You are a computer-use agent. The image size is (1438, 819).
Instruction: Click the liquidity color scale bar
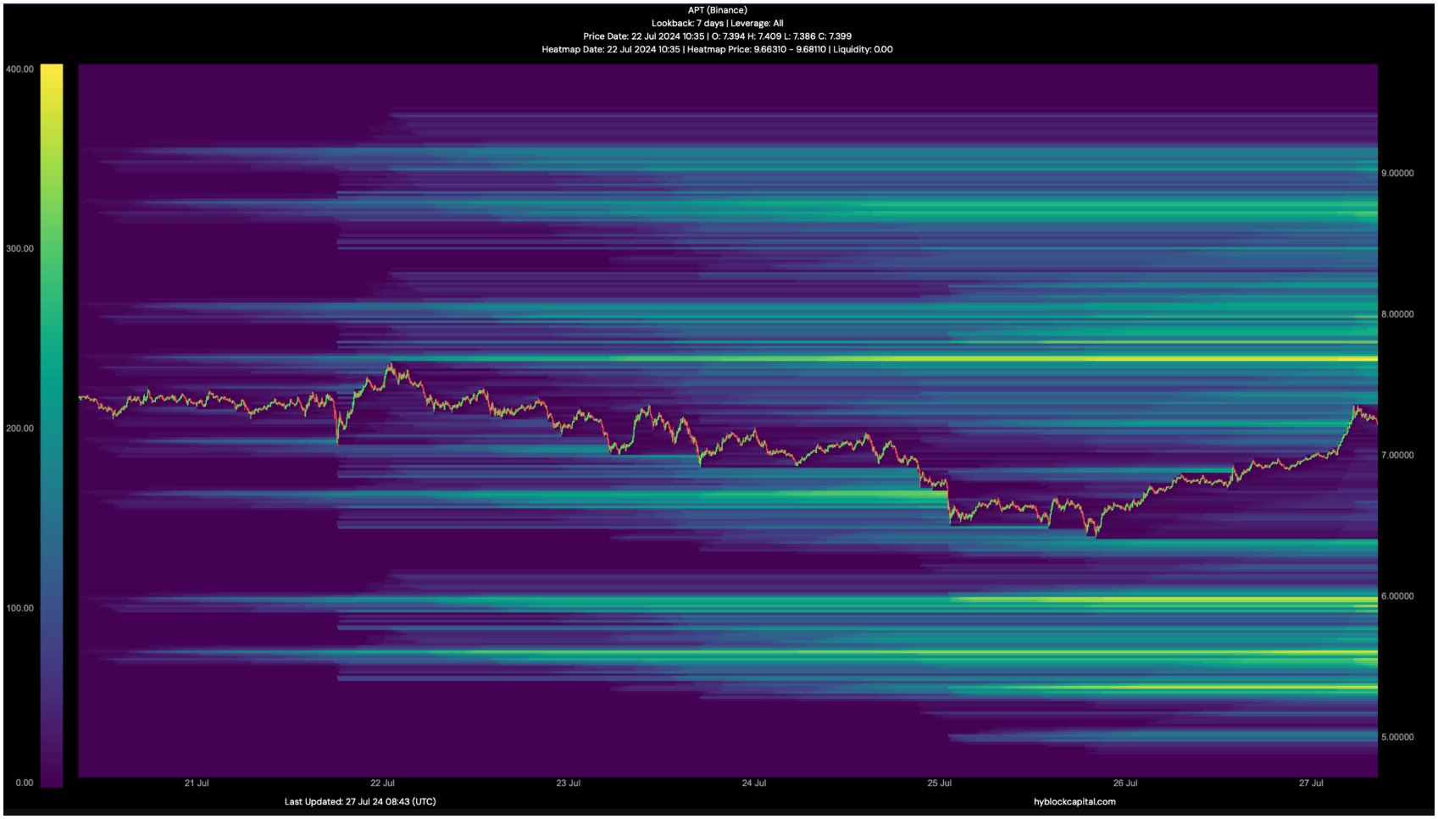tap(52, 425)
